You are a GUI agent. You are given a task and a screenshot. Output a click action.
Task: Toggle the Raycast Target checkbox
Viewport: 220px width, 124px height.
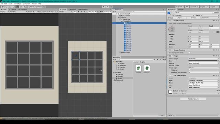coord(189,65)
